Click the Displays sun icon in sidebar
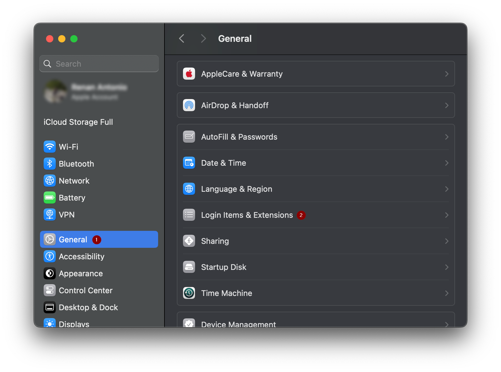The image size is (501, 372). (x=50, y=323)
